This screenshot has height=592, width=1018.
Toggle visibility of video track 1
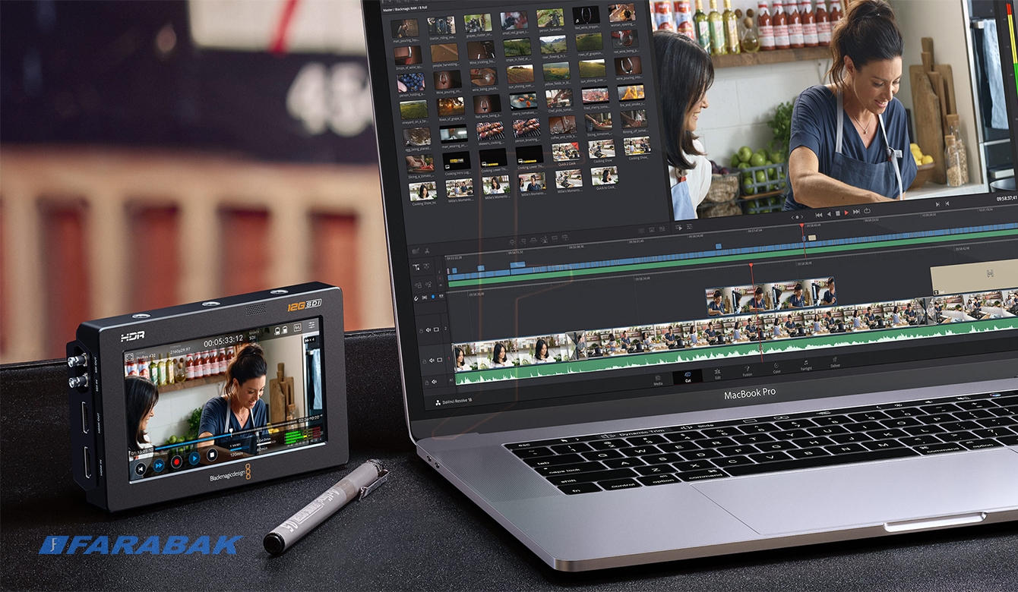click(x=439, y=359)
